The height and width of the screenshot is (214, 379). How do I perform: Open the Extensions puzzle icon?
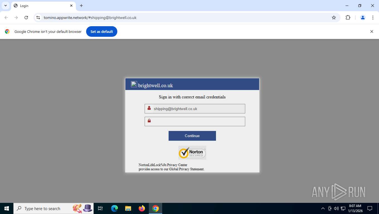tap(348, 18)
